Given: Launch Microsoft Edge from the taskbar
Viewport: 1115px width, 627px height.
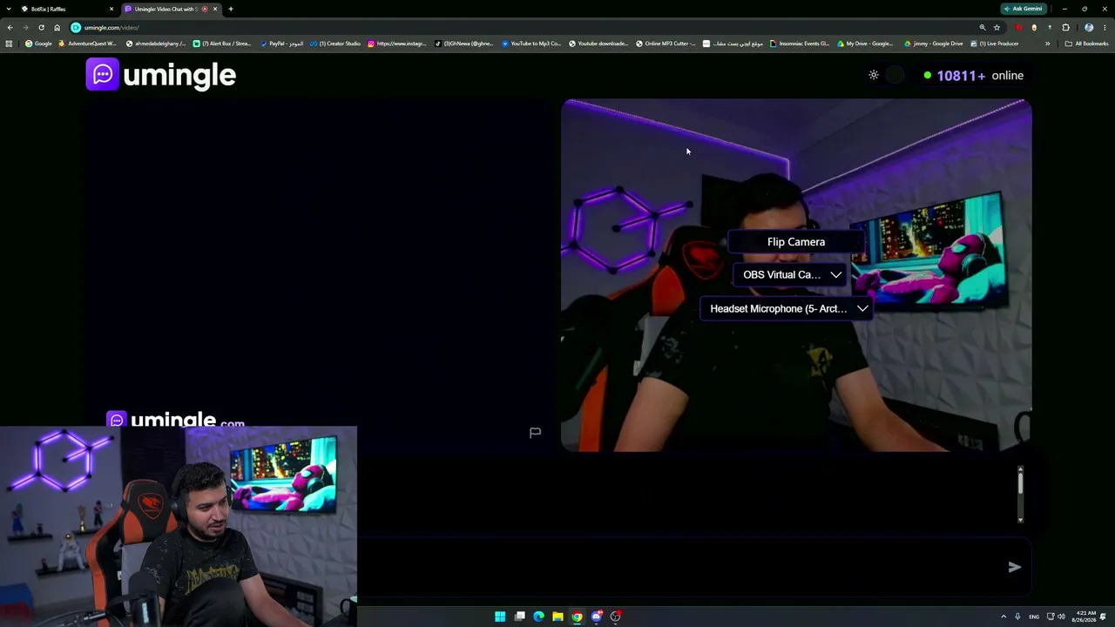Looking at the screenshot, I should pos(538,617).
